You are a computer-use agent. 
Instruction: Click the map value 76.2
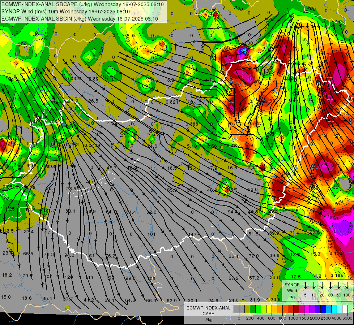pyautogui.click(x=110, y=256)
